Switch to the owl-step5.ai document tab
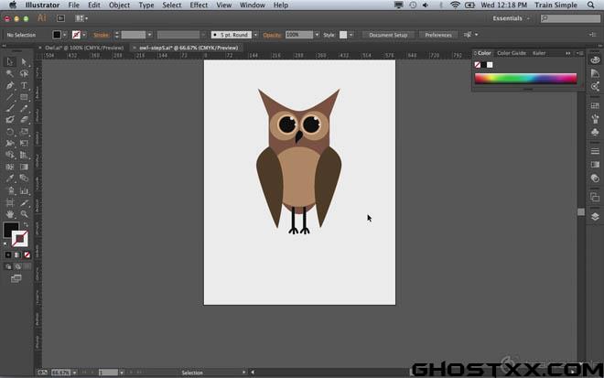Image resolution: width=604 pixels, height=378 pixels. point(189,48)
